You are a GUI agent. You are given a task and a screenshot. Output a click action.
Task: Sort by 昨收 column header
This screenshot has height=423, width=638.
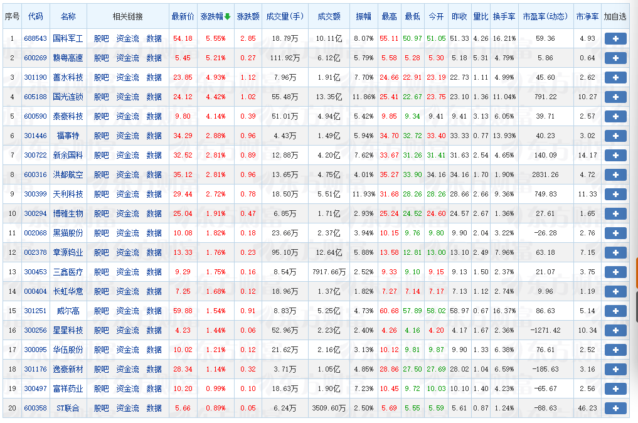tap(459, 17)
